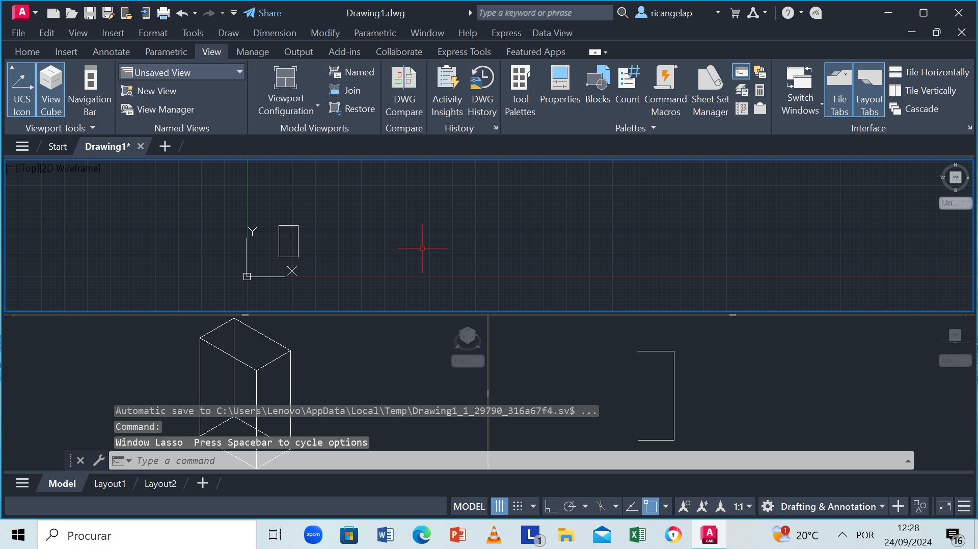978x549 pixels.
Task: Toggle drawing grid display in status bar
Action: [499, 506]
